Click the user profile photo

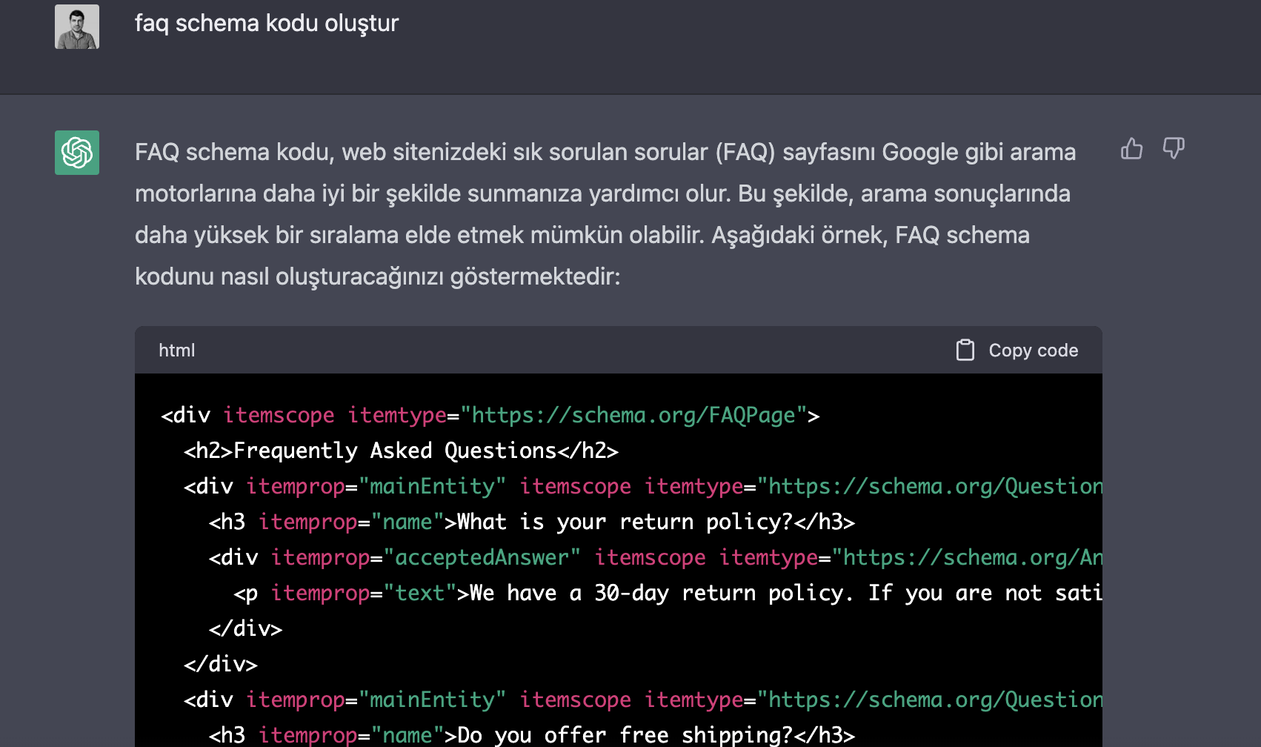pyautogui.click(x=77, y=27)
